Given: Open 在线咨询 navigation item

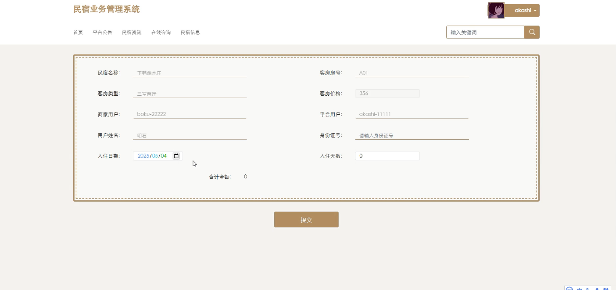Looking at the screenshot, I should pos(161,33).
